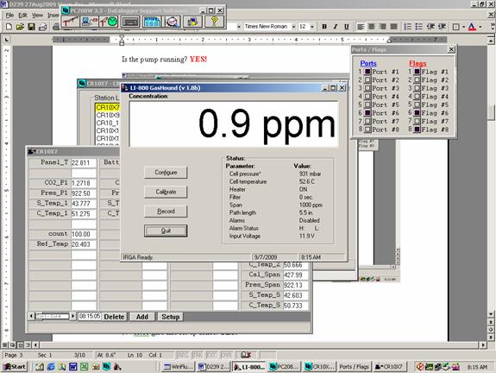Click Word Save floppy icon

click(x=31, y=27)
